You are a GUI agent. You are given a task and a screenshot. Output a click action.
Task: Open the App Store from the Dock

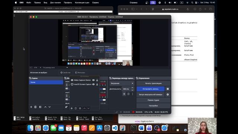click(x=99, y=128)
